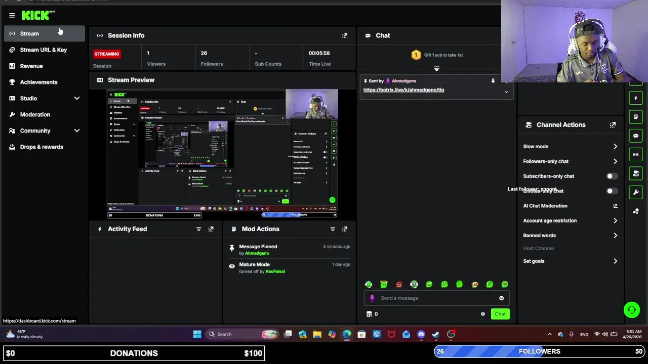Viewport: 648px width, 364px height.
Task: Insert the red angry emote
Action: coord(399,285)
